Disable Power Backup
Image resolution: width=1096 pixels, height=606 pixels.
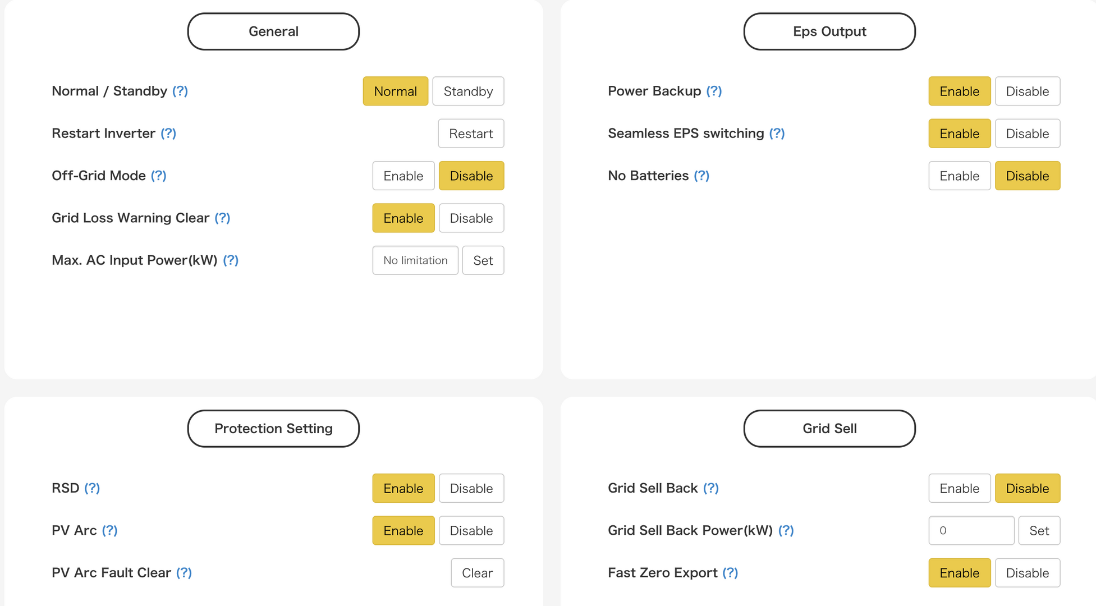tap(1027, 91)
